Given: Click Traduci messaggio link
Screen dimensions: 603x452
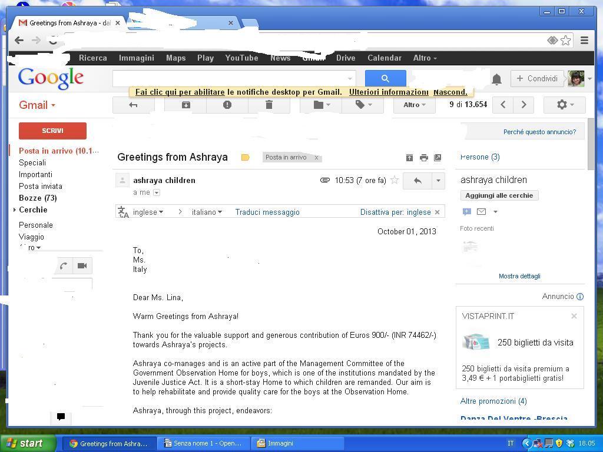Looking at the screenshot, I should coord(267,212).
